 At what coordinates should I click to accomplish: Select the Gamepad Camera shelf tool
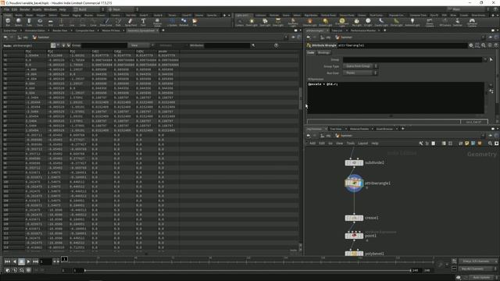(x=472, y=22)
